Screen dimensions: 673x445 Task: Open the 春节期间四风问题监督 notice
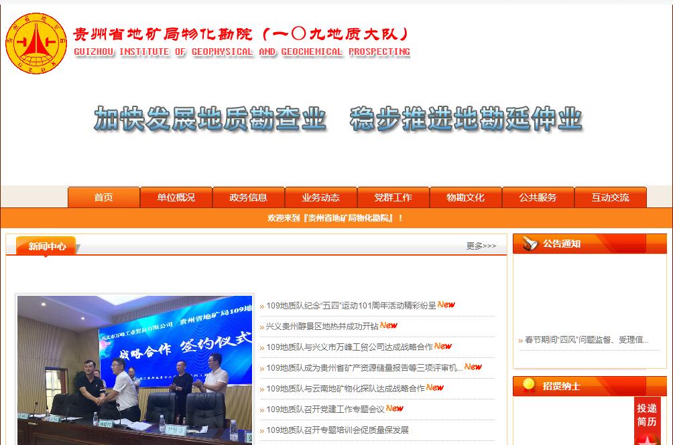click(587, 340)
